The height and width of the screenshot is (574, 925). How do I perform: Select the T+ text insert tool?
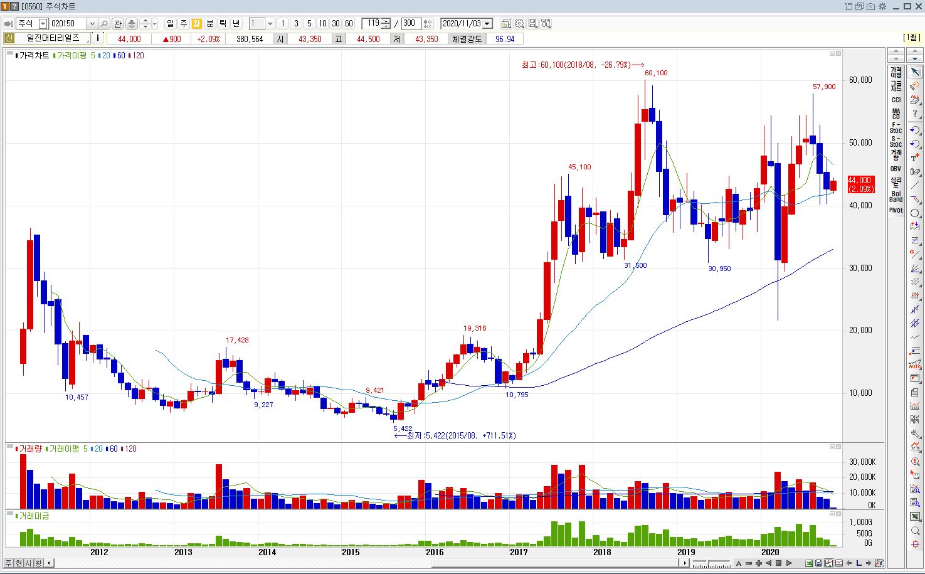point(914,157)
